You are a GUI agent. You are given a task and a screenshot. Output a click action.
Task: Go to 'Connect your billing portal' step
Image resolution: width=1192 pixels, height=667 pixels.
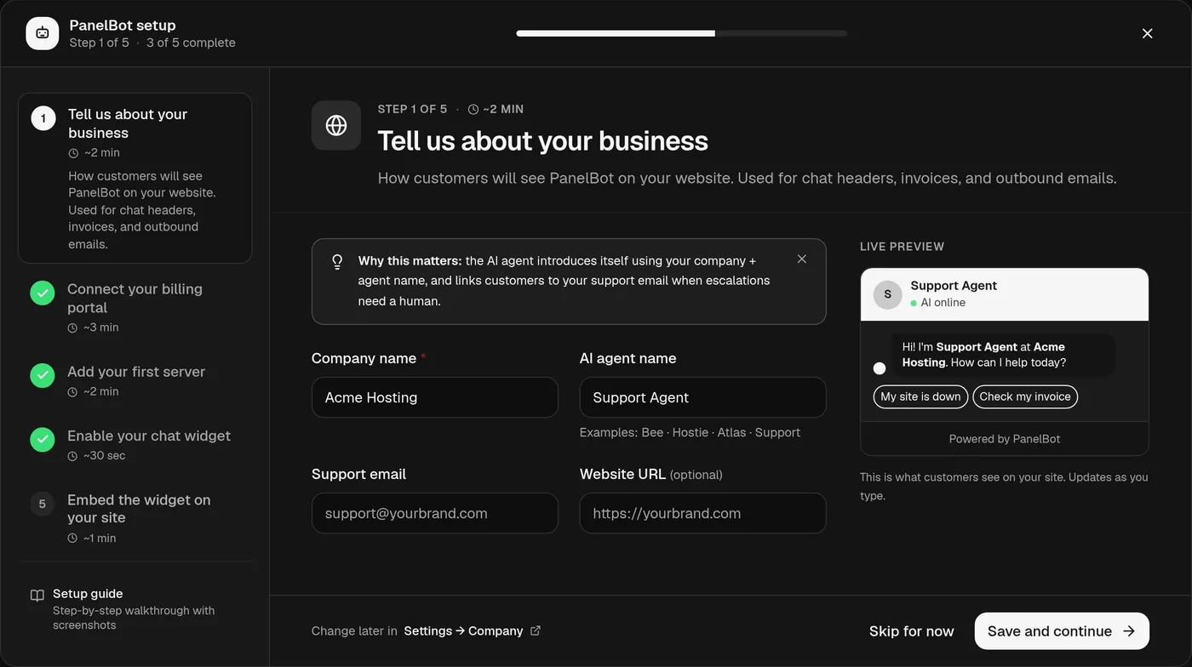(135, 307)
